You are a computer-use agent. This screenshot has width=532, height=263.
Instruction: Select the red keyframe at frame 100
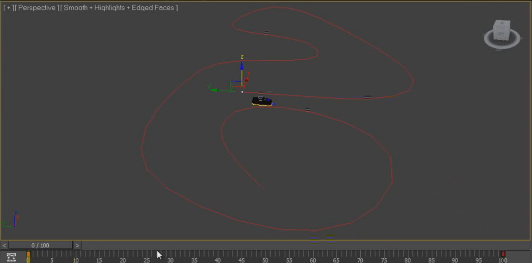[x=503, y=254]
